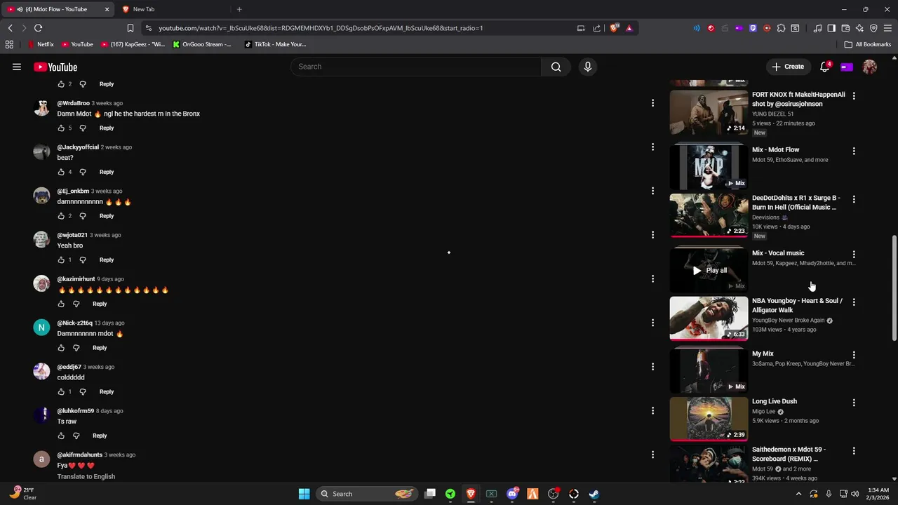
Task: Open Windows Start menu
Action: [304, 494]
